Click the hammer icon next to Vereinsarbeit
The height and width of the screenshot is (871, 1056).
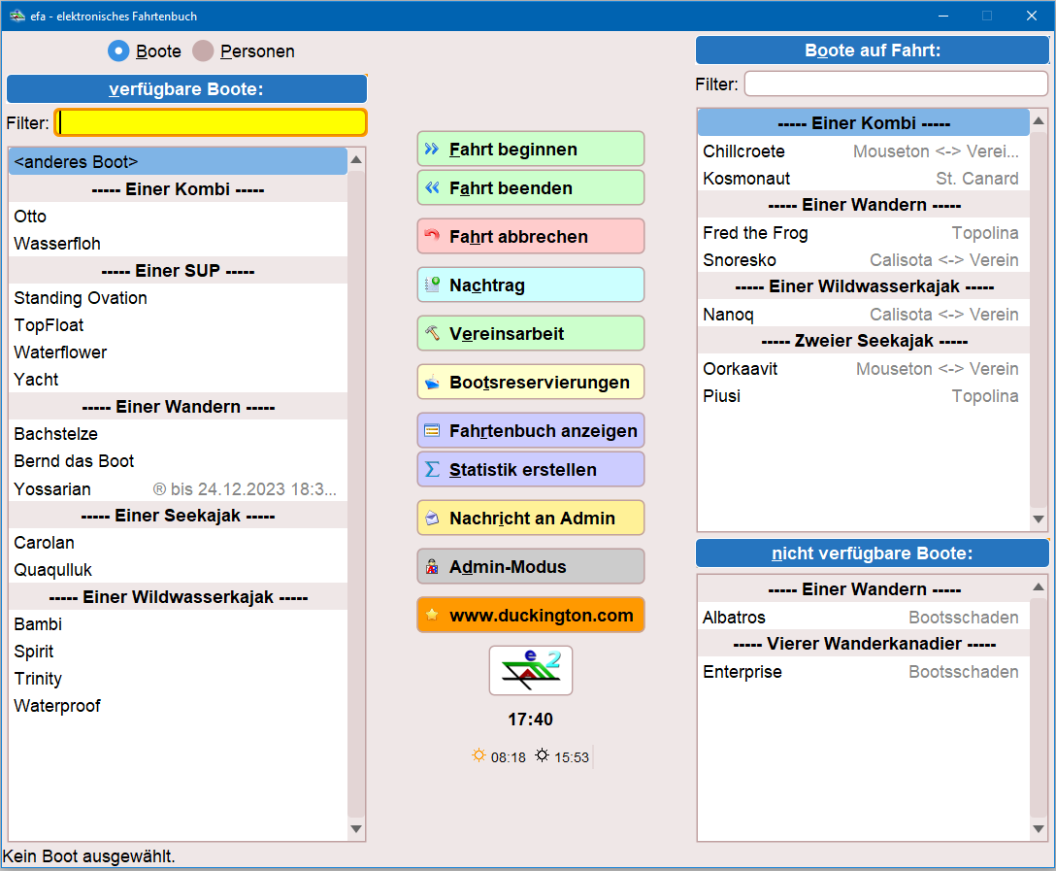(x=432, y=333)
